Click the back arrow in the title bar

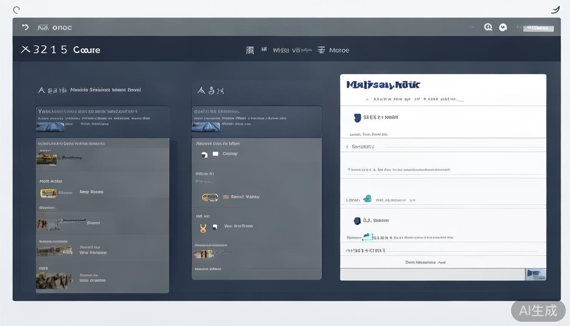pyautogui.click(x=25, y=27)
